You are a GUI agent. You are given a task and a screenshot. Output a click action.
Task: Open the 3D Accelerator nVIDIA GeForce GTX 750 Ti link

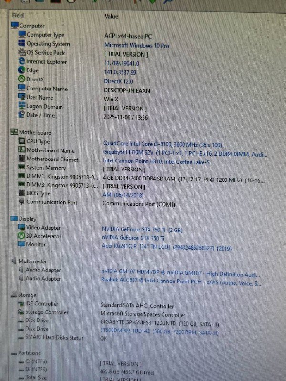(x=133, y=238)
